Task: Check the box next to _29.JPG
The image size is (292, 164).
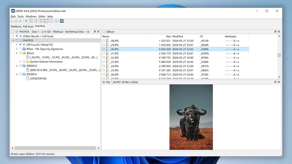Action: pyautogui.click(x=104, y=45)
